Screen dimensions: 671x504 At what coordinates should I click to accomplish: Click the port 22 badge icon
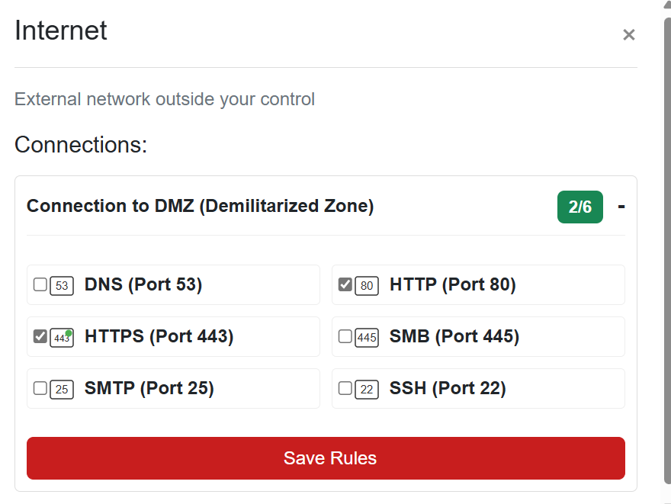367,390
